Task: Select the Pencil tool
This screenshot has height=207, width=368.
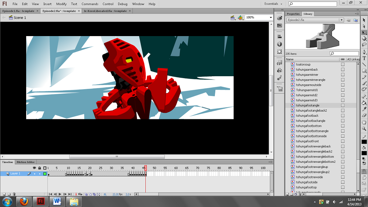Action: (364, 77)
